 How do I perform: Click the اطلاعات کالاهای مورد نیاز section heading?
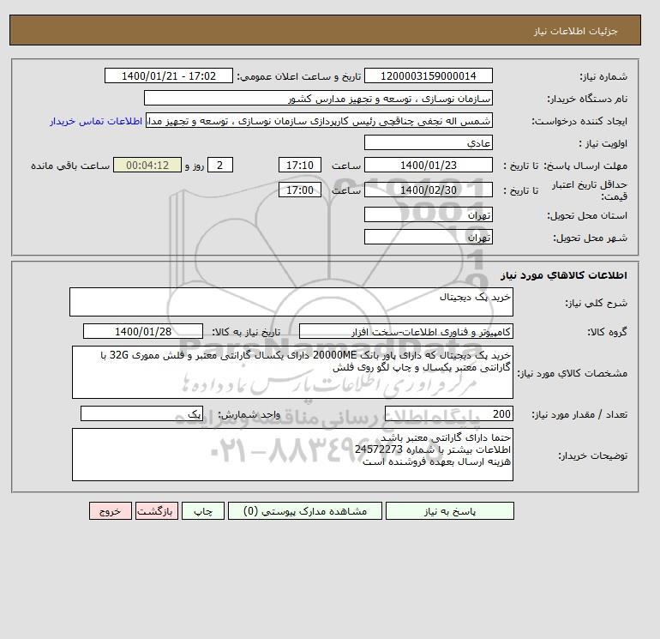[564, 275]
